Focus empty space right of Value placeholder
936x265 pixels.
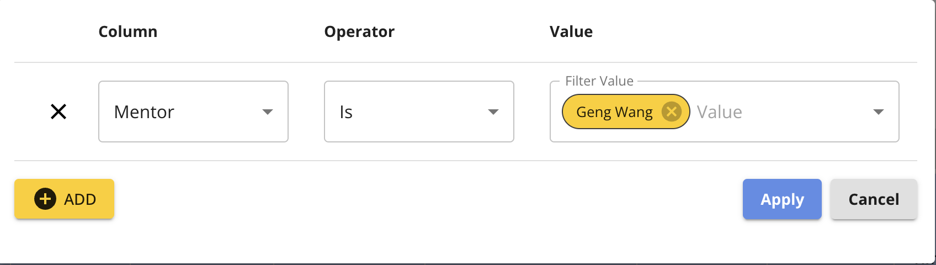(x=806, y=112)
